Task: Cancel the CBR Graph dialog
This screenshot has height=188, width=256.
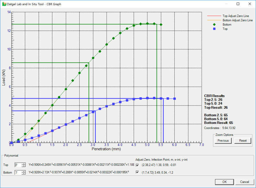Action: pos(245,182)
